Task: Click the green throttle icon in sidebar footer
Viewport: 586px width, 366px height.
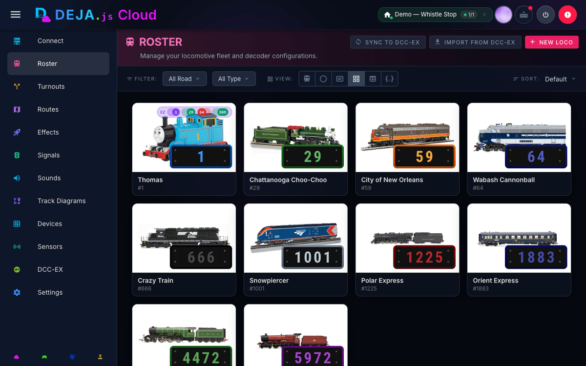Action: 44,357
